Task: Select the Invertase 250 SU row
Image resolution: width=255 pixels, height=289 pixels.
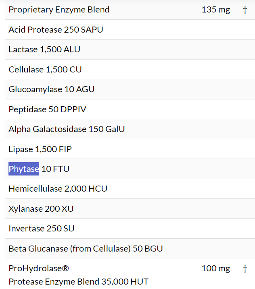Action: (42, 229)
